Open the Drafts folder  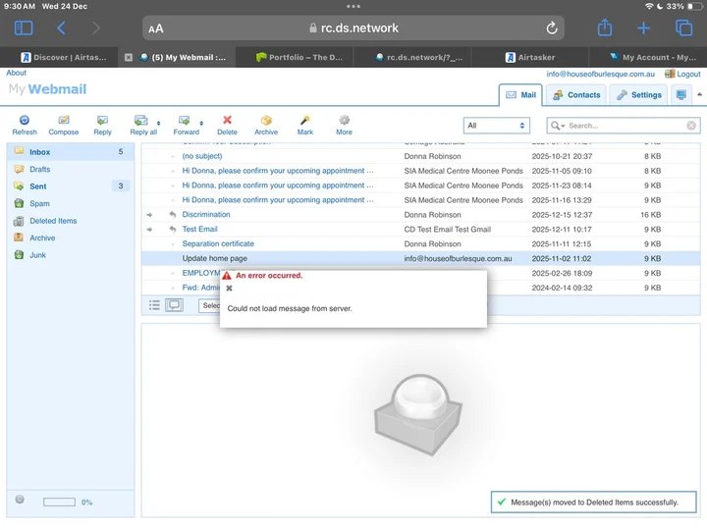(x=71, y=169)
